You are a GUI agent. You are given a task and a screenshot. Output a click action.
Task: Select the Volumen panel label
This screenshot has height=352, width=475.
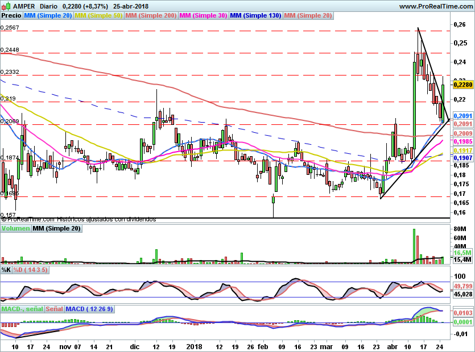pos(15,228)
